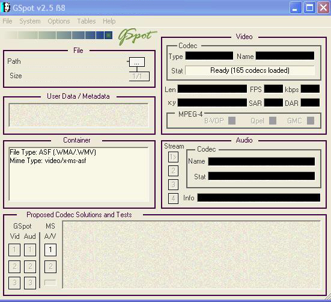Click the file Size field
Image resolution: width=331 pixels, height=302 pixels.
[75, 76]
